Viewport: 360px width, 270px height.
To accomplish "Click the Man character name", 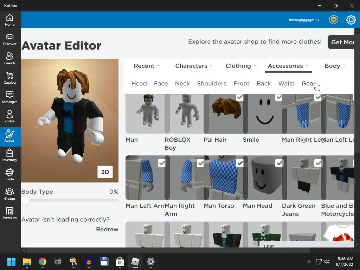I will (x=131, y=140).
